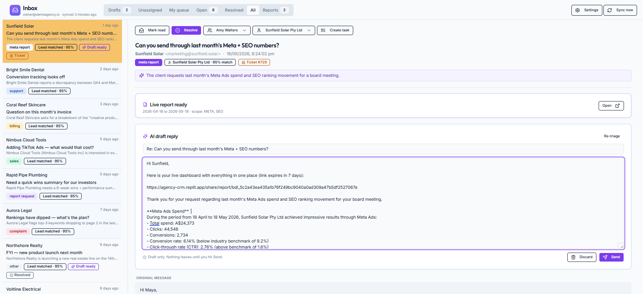Click the person icon in Sunfield Solar dropdown
This screenshot has width=643, height=294.
click(259, 30)
